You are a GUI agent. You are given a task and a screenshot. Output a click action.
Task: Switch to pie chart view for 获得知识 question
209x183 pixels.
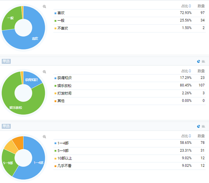[x=199, y=61]
